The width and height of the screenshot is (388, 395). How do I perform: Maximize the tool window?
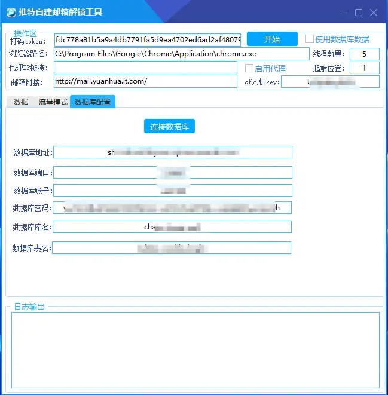[x=359, y=13]
